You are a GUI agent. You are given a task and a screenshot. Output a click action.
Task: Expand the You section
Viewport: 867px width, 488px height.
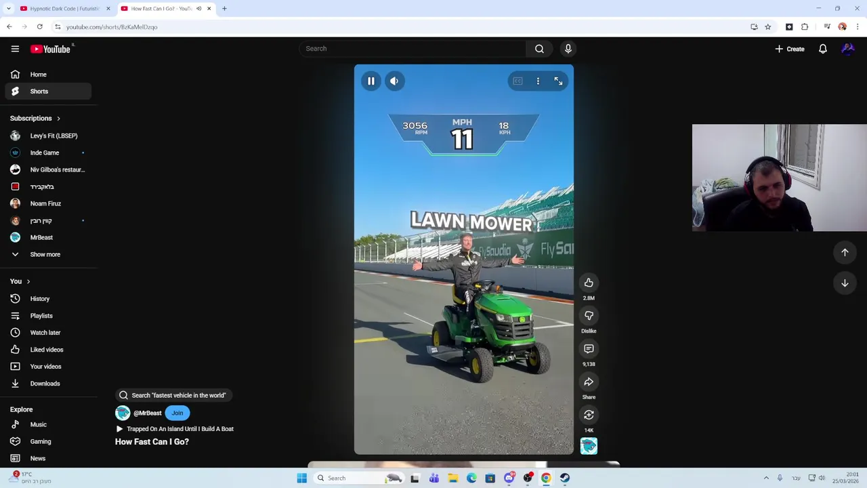pos(20,281)
